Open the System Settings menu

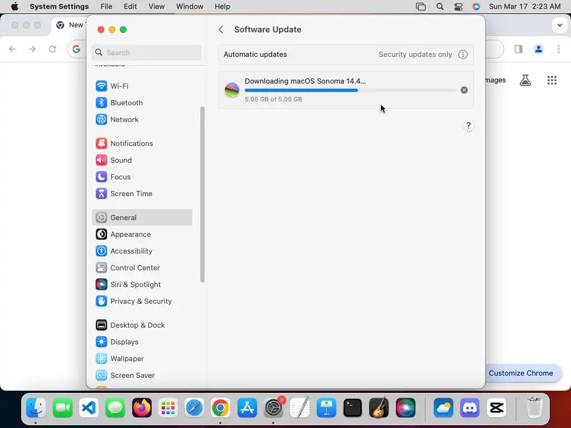(59, 7)
